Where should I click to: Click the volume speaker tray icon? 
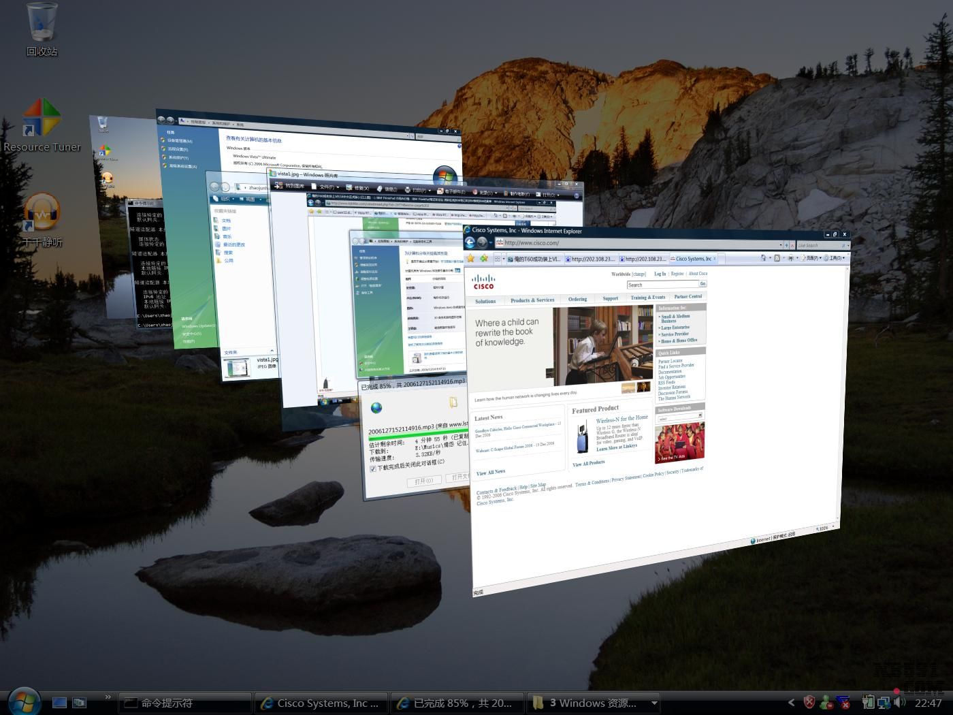901,702
